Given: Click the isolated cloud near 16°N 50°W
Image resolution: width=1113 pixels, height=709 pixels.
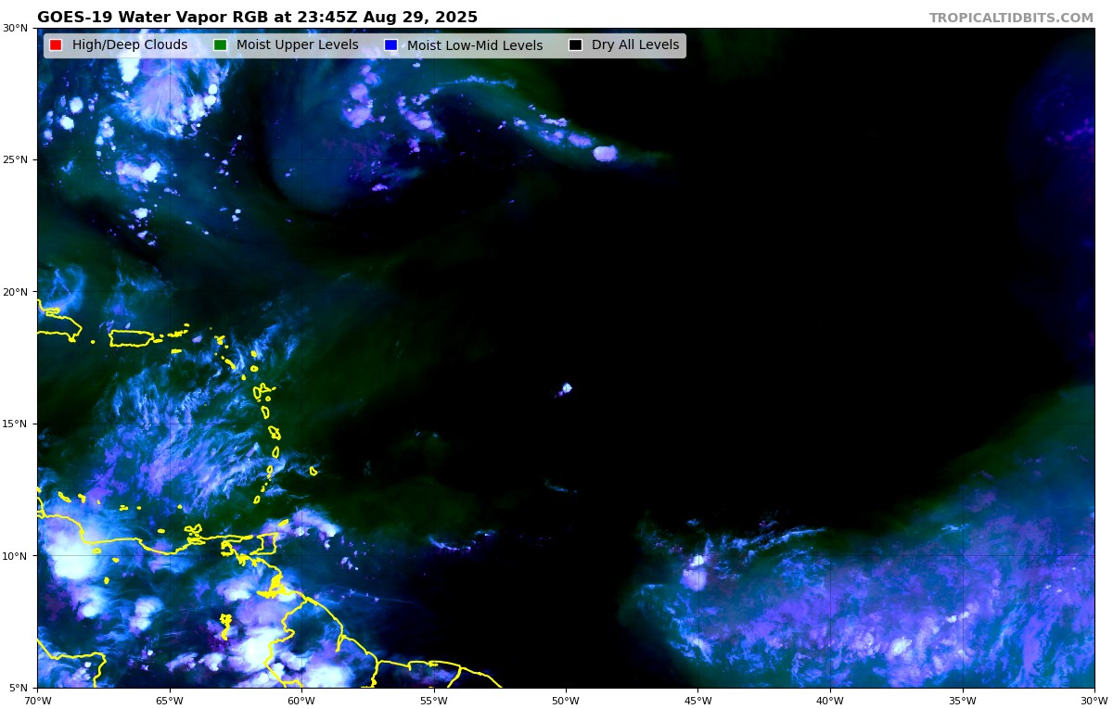Looking at the screenshot, I should 566,388.
